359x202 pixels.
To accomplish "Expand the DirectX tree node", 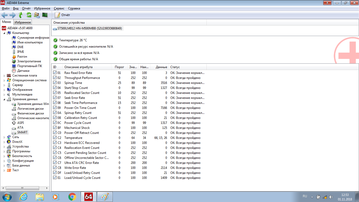I will coord(4,142).
